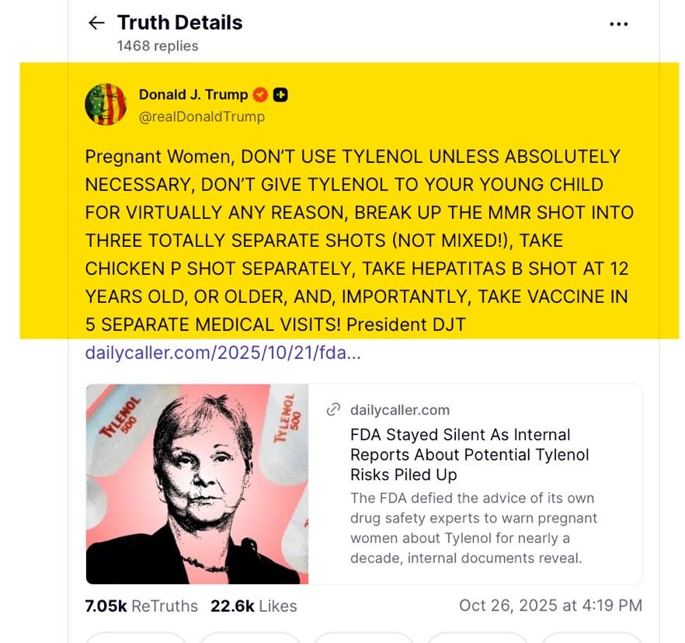Click the chain link icon in card
This screenshot has width=685, height=643.
[334, 409]
